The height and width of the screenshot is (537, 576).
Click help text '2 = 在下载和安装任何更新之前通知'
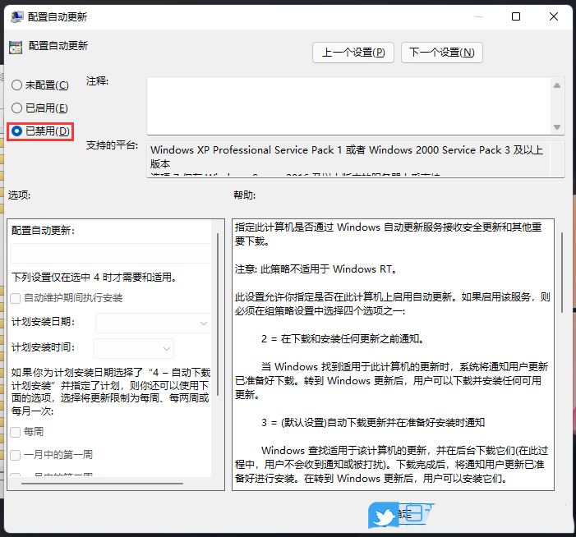tap(343, 339)
